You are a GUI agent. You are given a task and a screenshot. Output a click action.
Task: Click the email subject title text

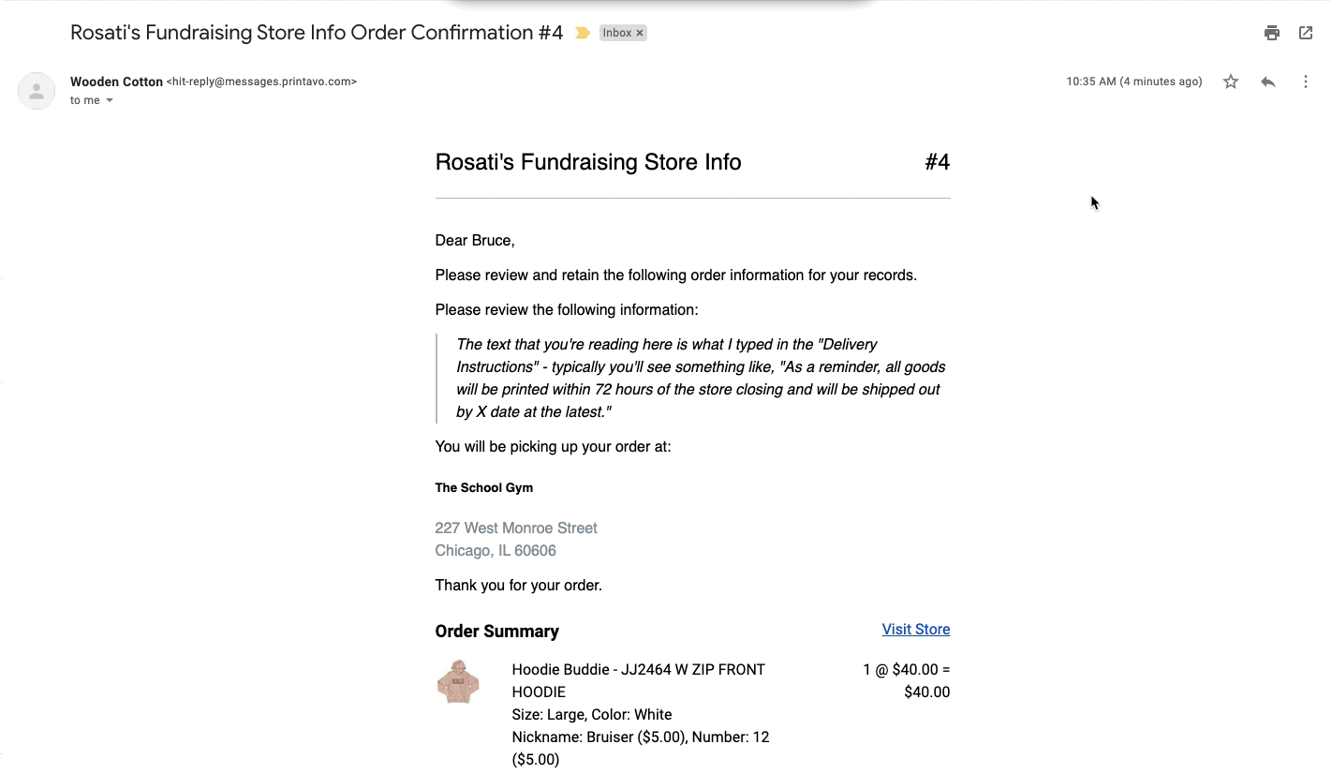click(317, 33)
